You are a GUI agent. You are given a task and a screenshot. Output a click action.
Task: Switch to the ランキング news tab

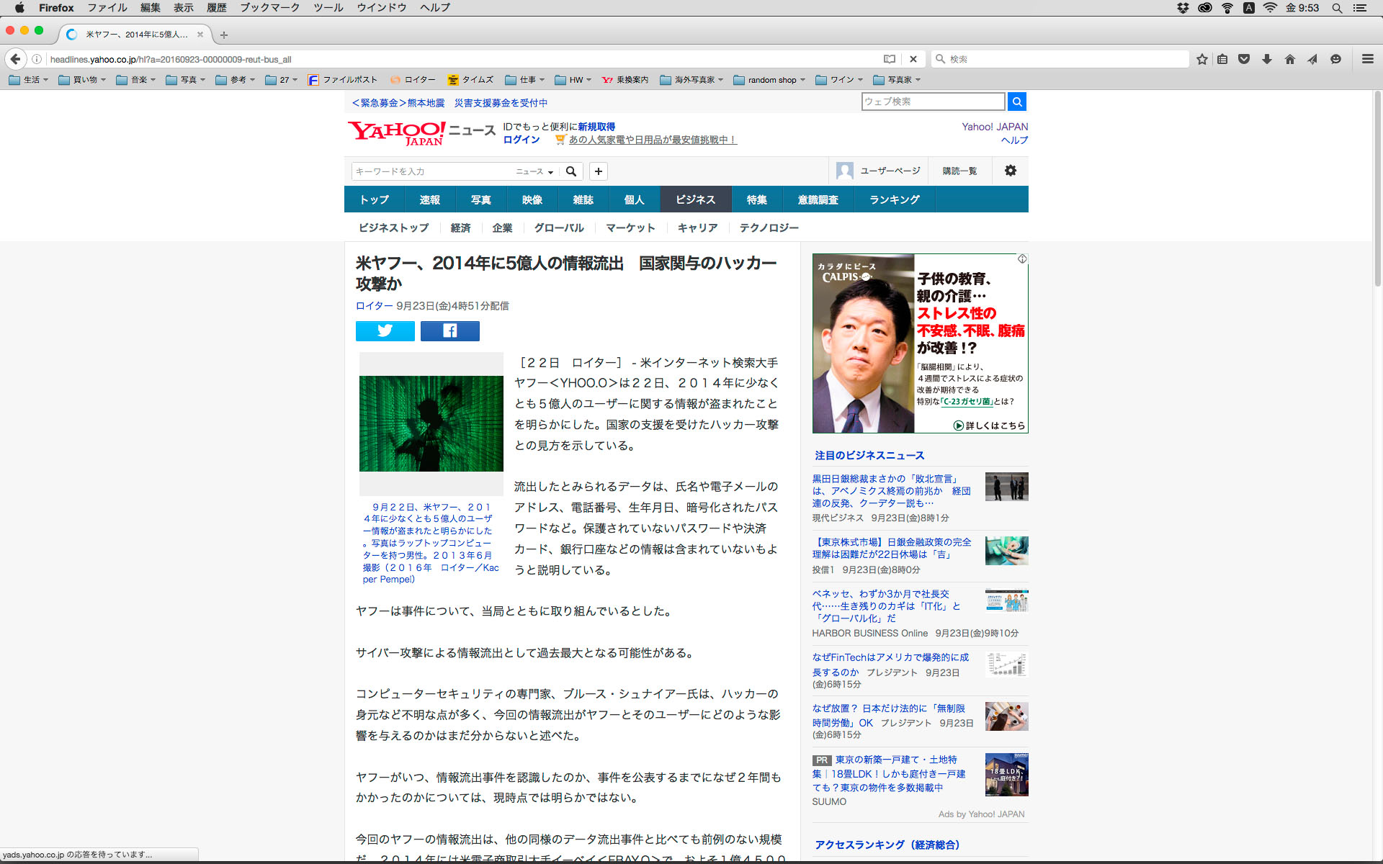click(894, 199)
